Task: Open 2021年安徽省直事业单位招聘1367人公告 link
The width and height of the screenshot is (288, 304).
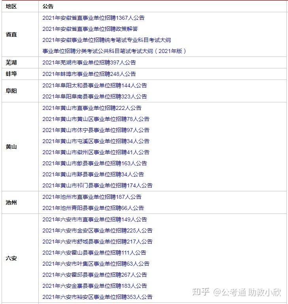Action: [x=93, y=18]
